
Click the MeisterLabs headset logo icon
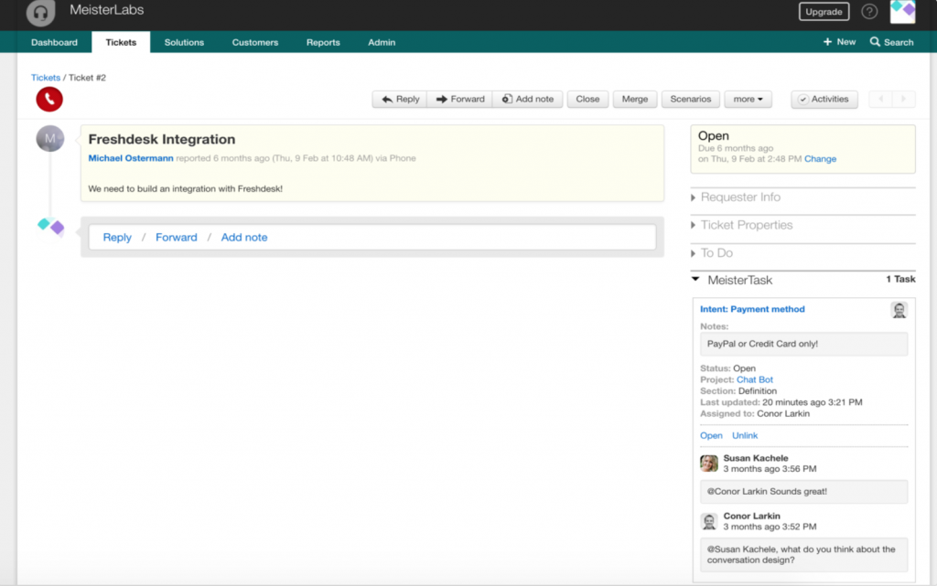(40, 13)
